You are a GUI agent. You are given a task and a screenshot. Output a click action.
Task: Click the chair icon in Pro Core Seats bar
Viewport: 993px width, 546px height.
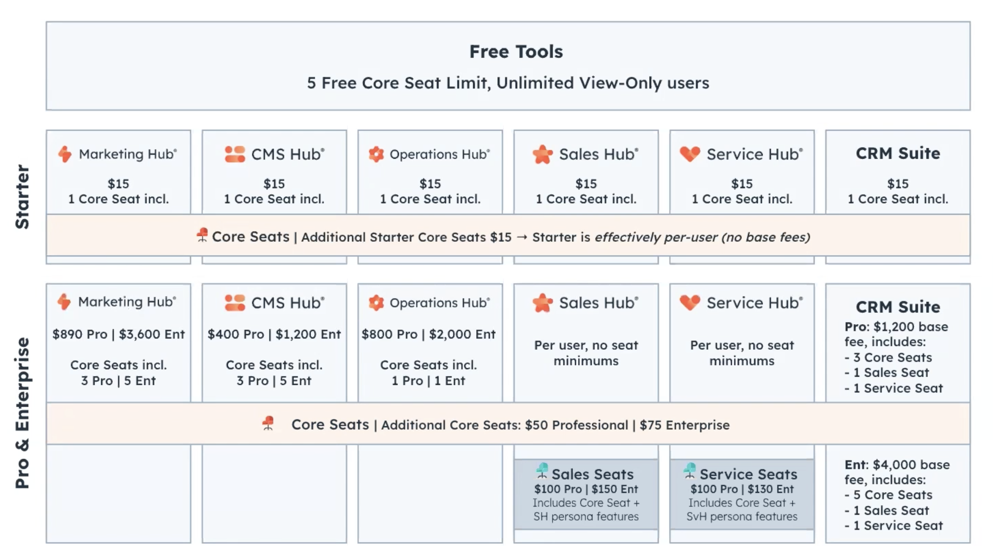click(x=268, y=423)
